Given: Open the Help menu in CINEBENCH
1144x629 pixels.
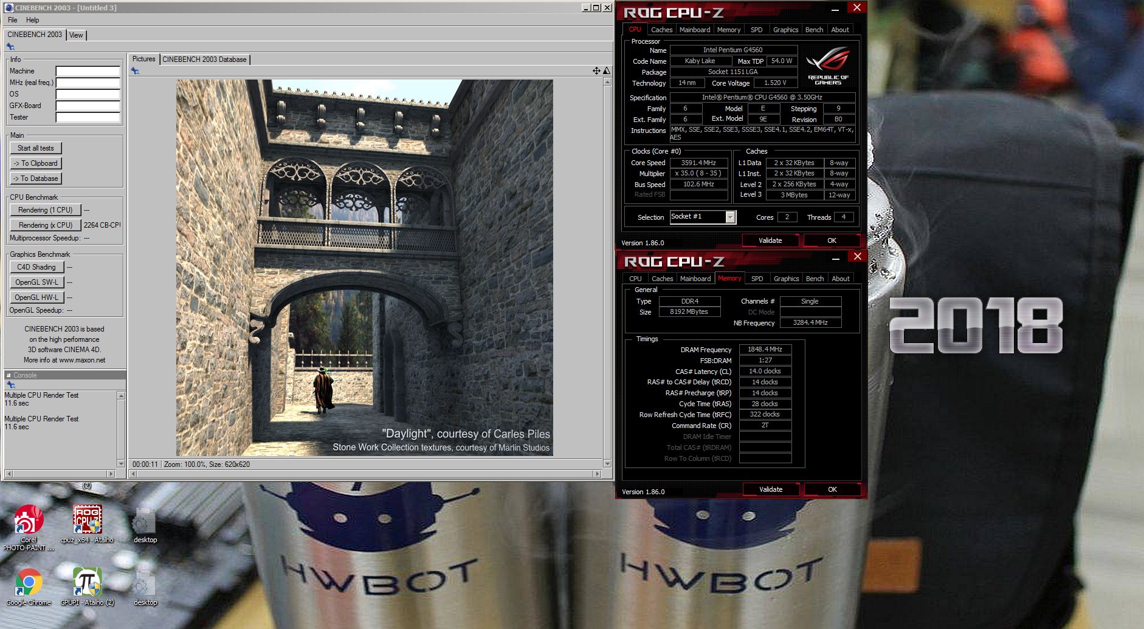Looking at the screenshot, I should [32, 20].
